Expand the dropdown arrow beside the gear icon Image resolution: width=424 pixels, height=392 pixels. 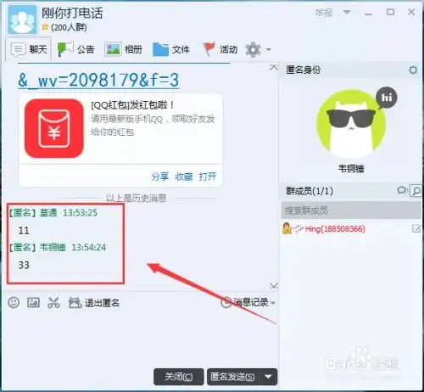(268, 50)
